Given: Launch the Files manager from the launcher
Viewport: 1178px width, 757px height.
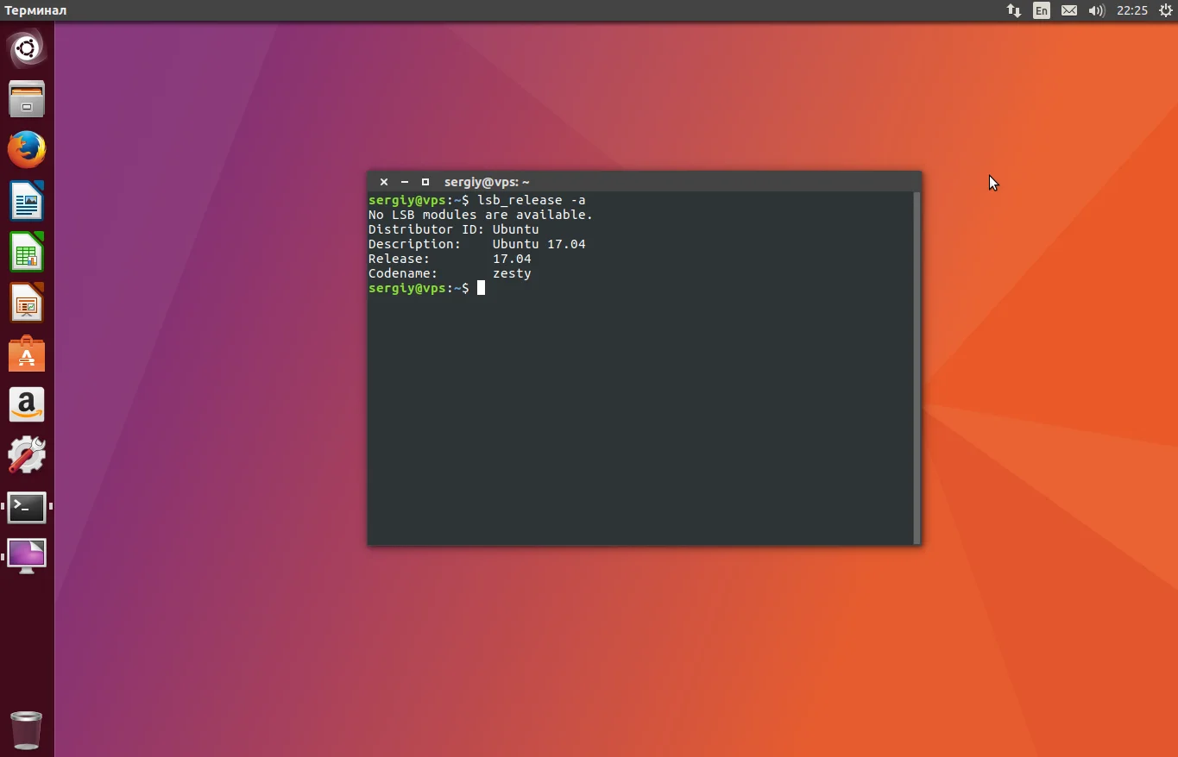Looking at the screenshot, I should click(x=27, y=99).
